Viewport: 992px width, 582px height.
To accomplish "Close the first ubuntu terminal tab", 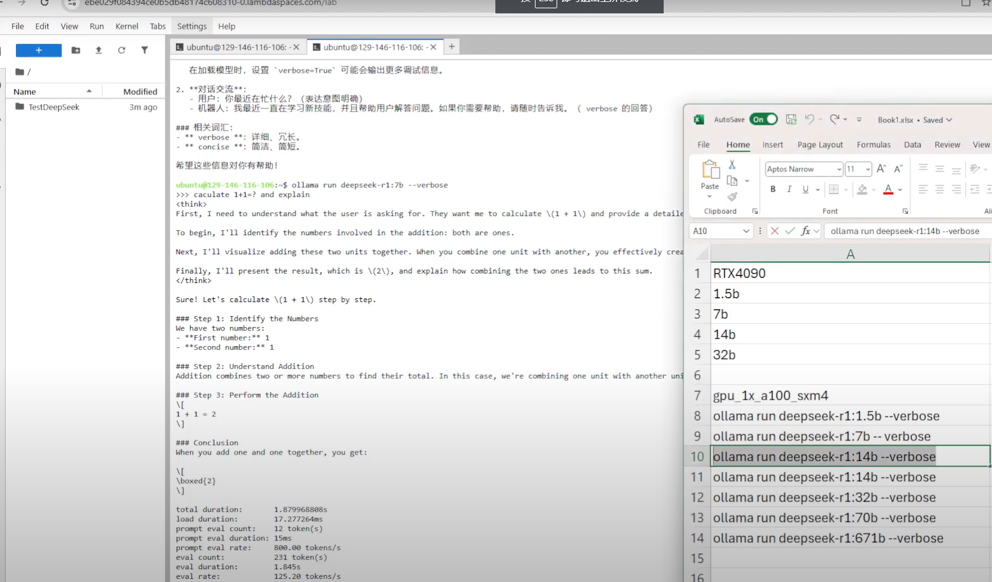I will tap(296, 47).
